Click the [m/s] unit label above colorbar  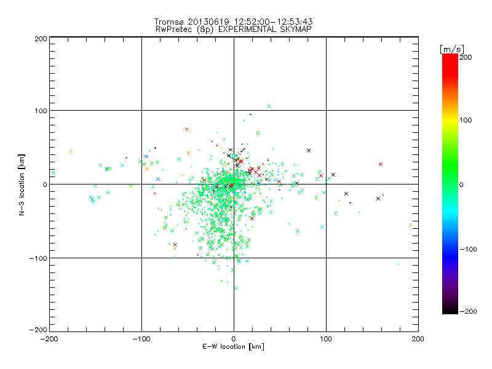point(451,49)
